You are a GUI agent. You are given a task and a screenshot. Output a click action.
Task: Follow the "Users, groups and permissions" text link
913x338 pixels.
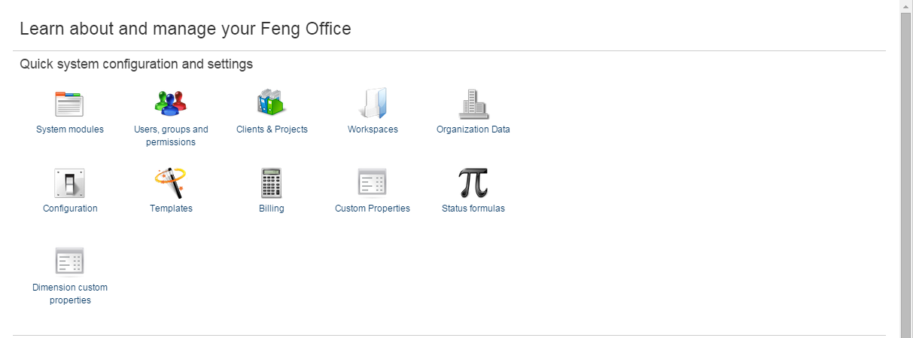171,136
